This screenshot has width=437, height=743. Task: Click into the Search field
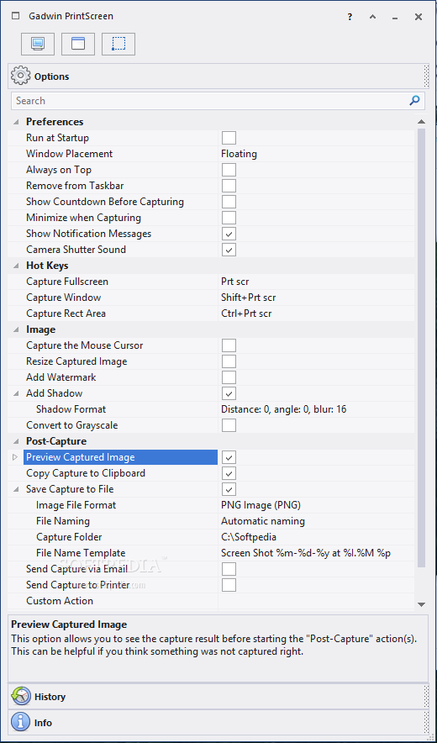point(211,101)
